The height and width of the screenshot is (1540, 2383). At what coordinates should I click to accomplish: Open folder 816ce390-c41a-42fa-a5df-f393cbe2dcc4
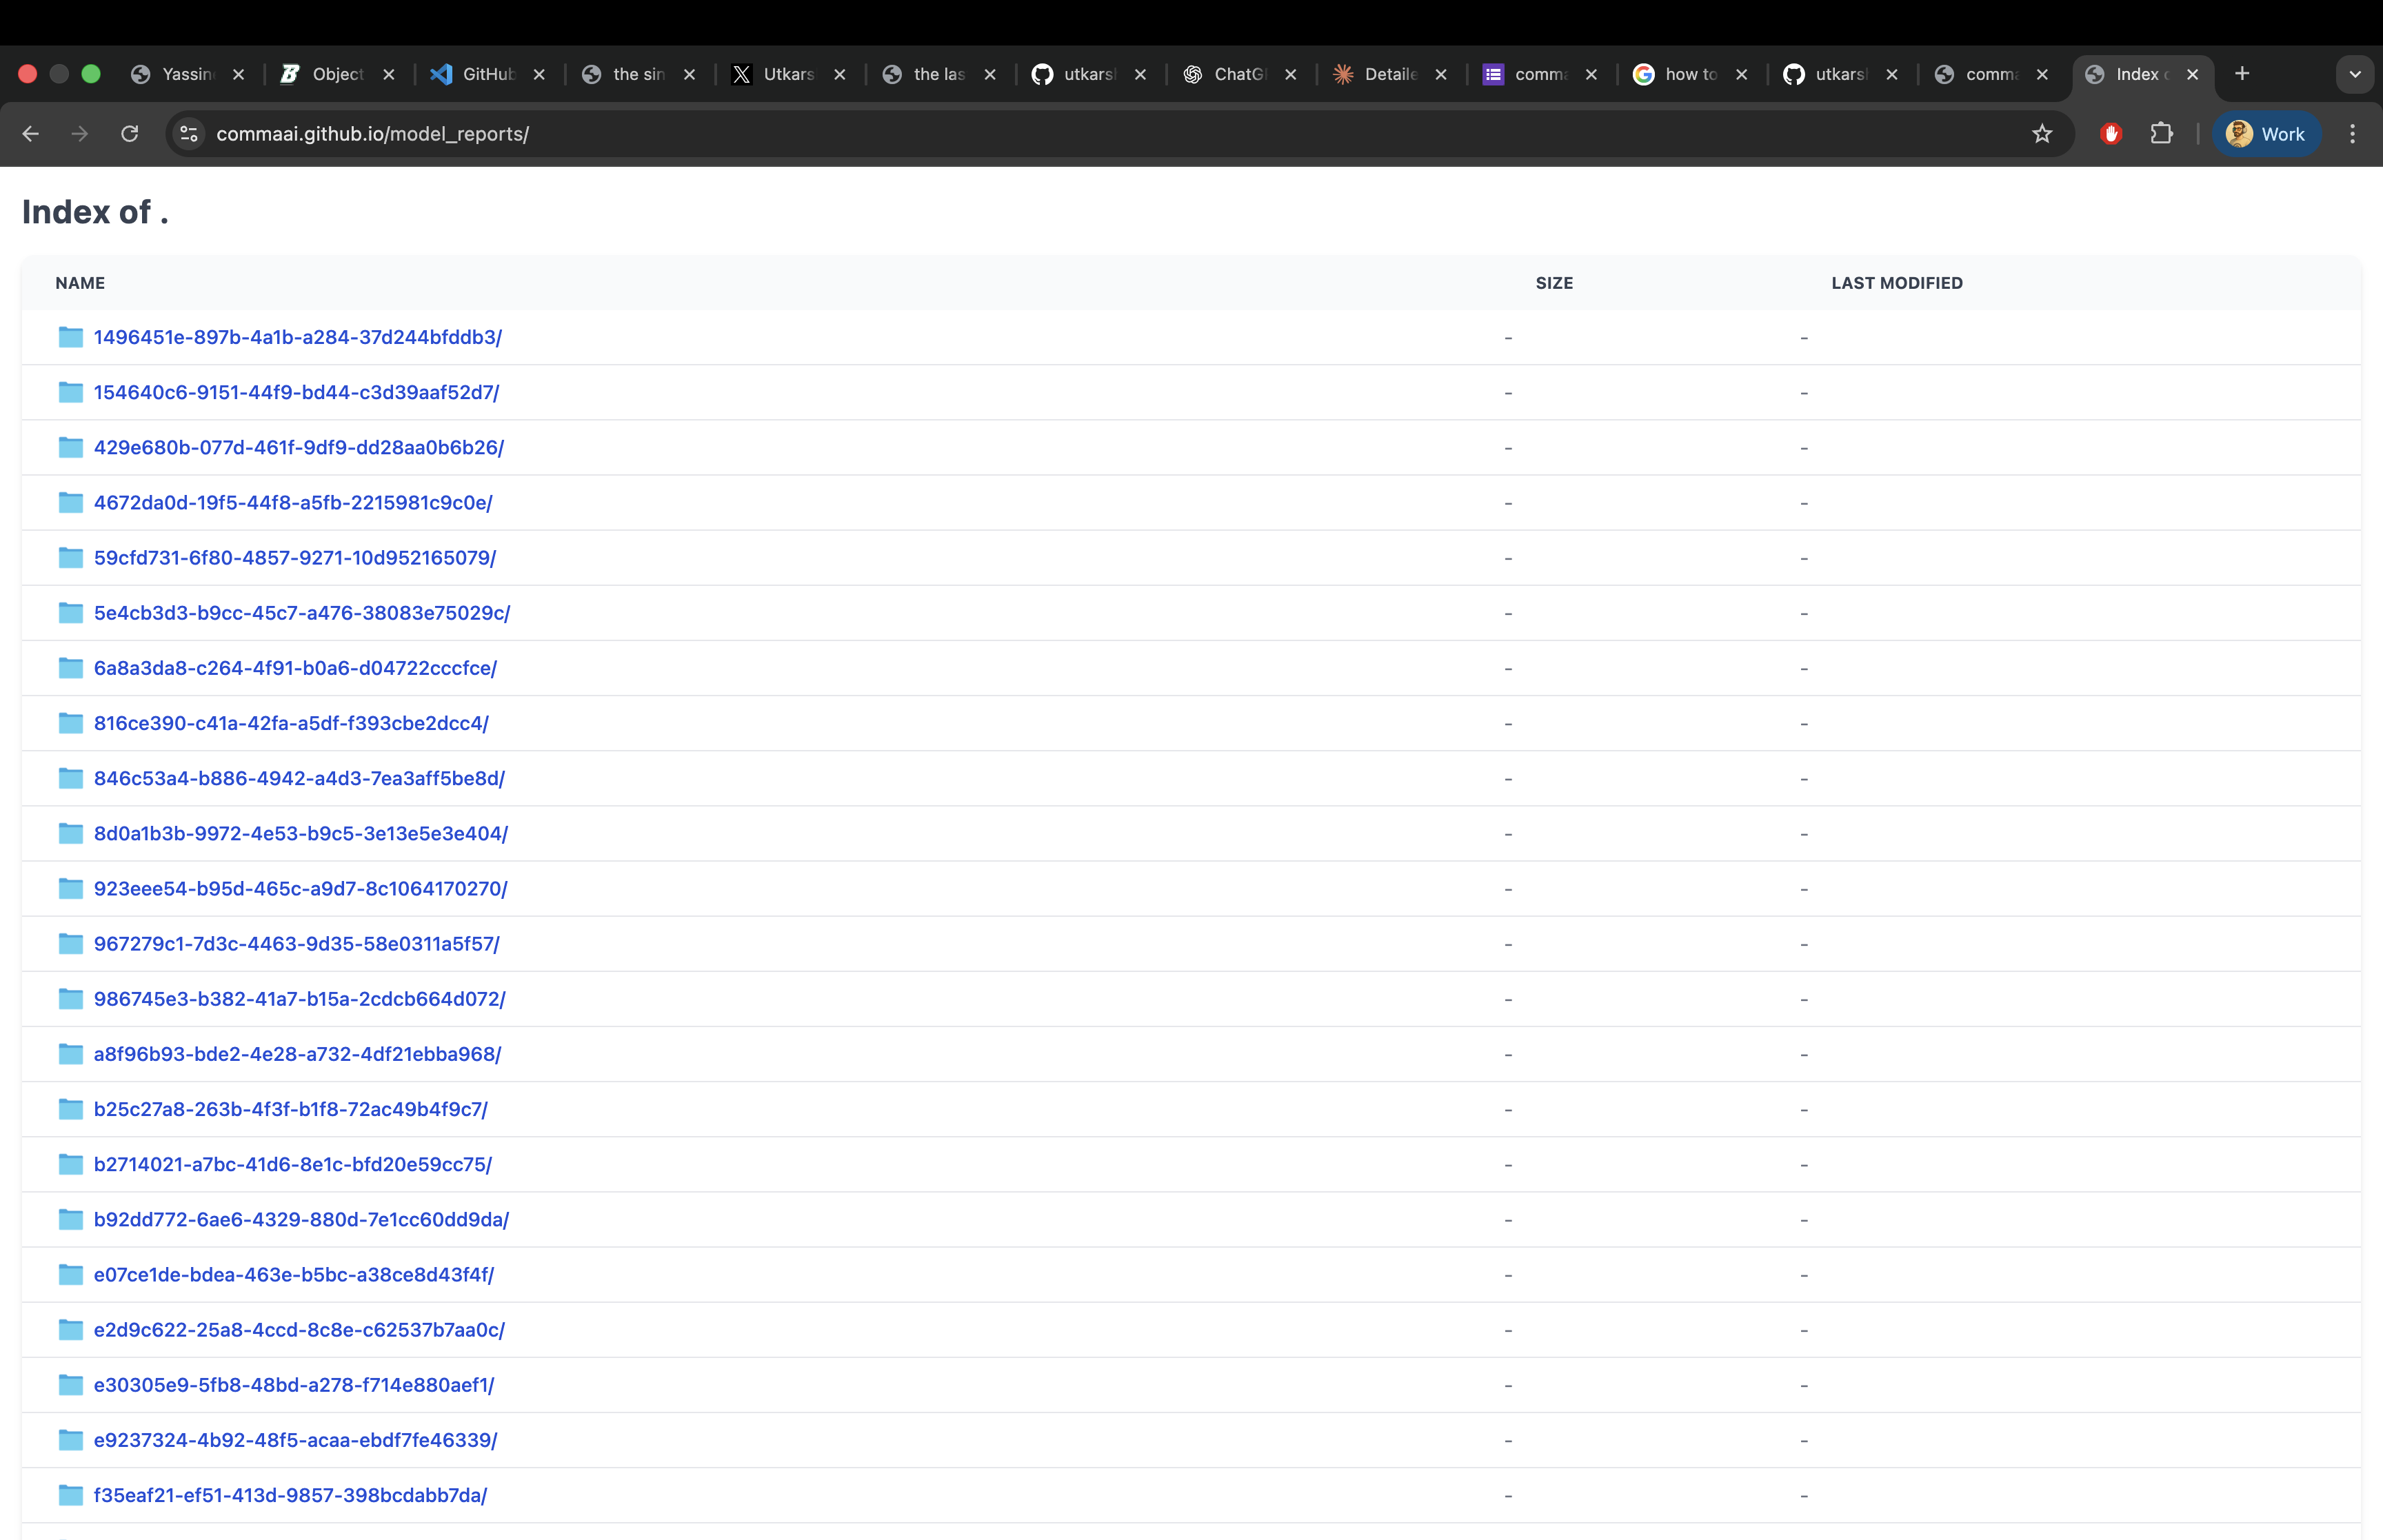pos(291,723)
